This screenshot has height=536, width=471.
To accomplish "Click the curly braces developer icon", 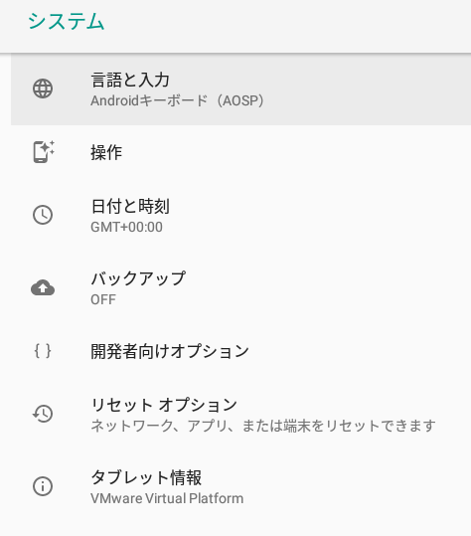I will coord(43,351).
